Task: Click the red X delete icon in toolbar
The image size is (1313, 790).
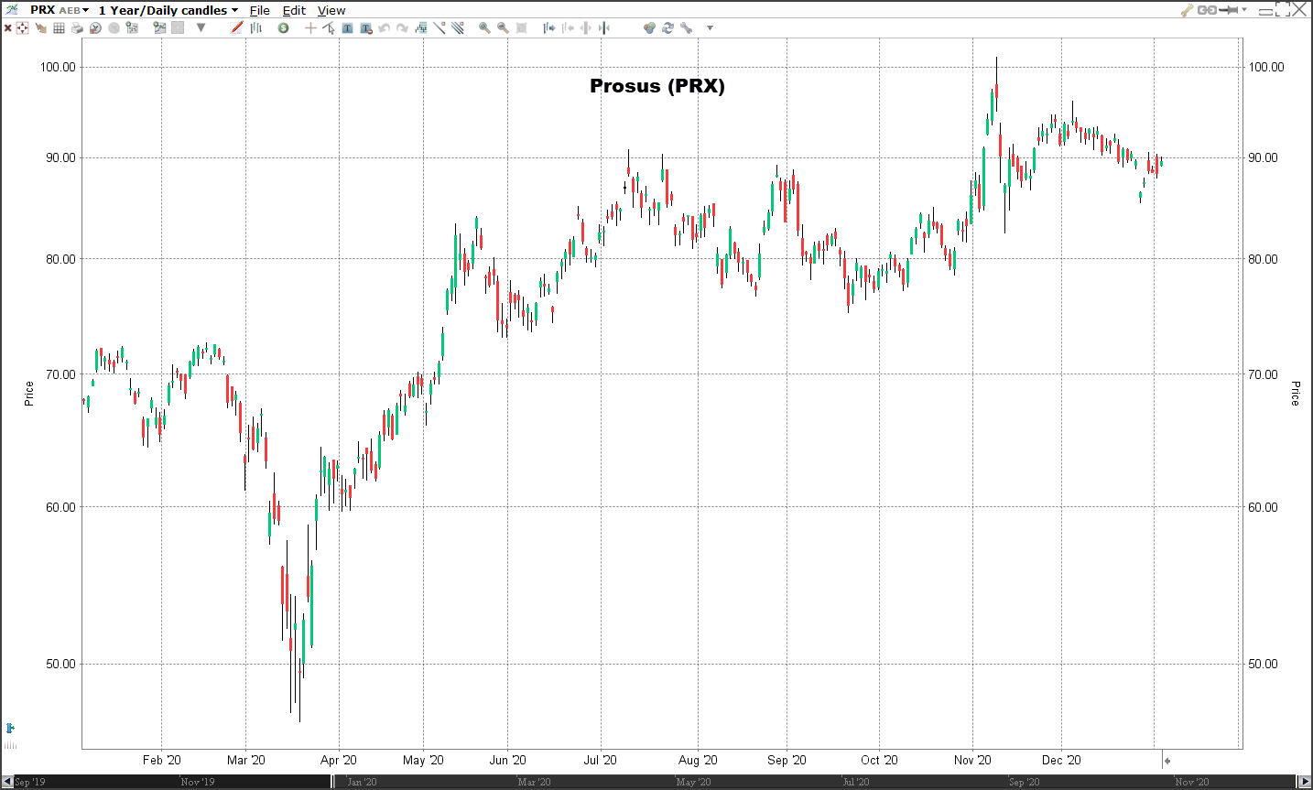Action: click(7, 28)
